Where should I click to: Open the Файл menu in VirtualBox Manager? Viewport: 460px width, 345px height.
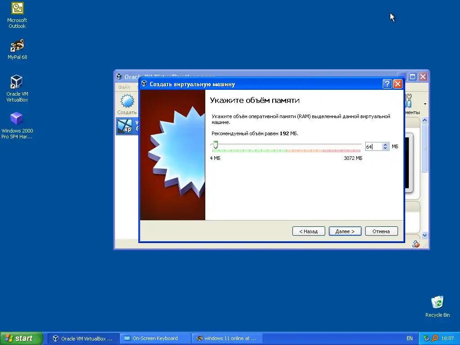point(124,87)
